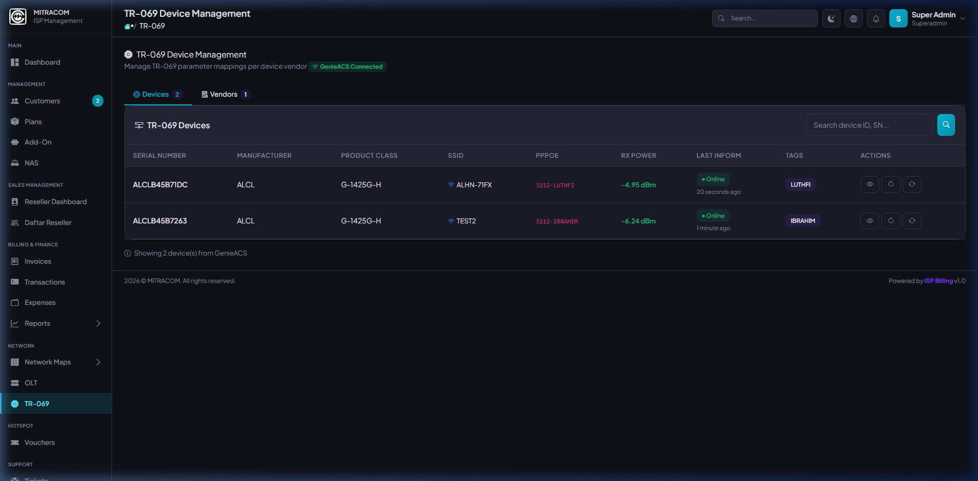978x481 pixels.
Task: View details of device ALCLB45B7263 with eye icon
Action: [x=870, y=221]
